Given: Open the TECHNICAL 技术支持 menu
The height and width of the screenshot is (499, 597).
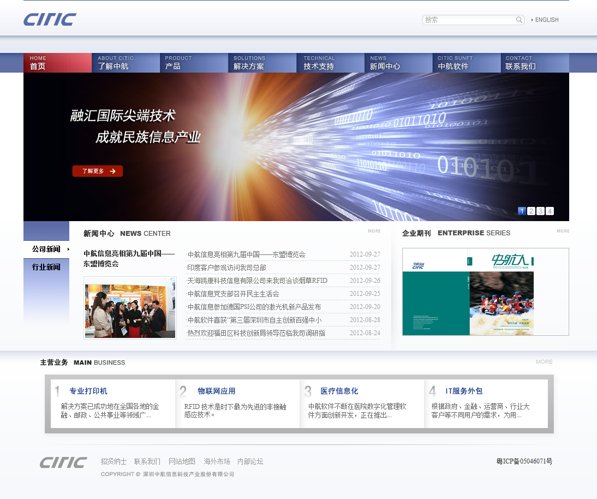Looking at the screenshot, I should (x=330, y=63).
